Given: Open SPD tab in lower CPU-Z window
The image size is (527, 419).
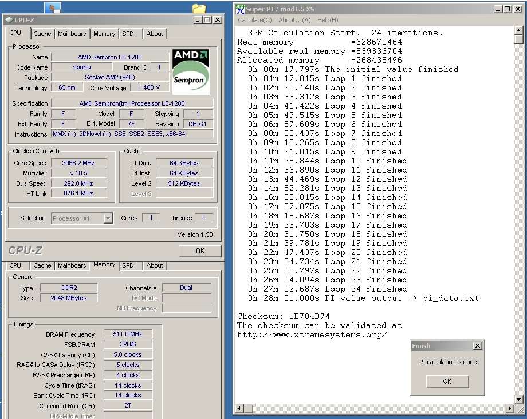Looking at the screenshot, I should click(x=128, y=265).
